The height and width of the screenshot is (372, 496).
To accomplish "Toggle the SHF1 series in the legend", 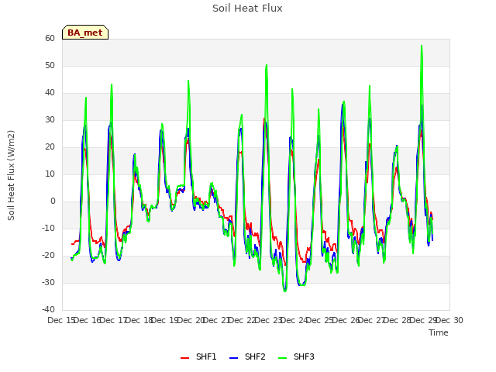I will tap(198, 356).
